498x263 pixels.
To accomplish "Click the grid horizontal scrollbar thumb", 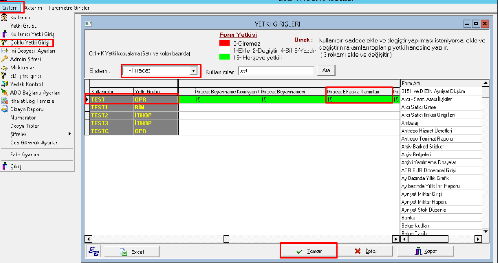I will (226, 239).
